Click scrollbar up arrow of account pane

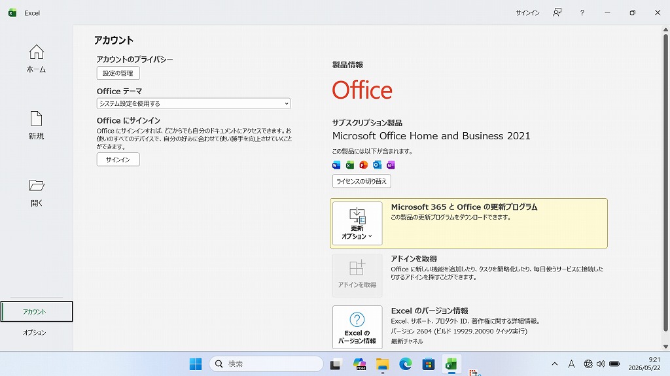tap(665, 30)
